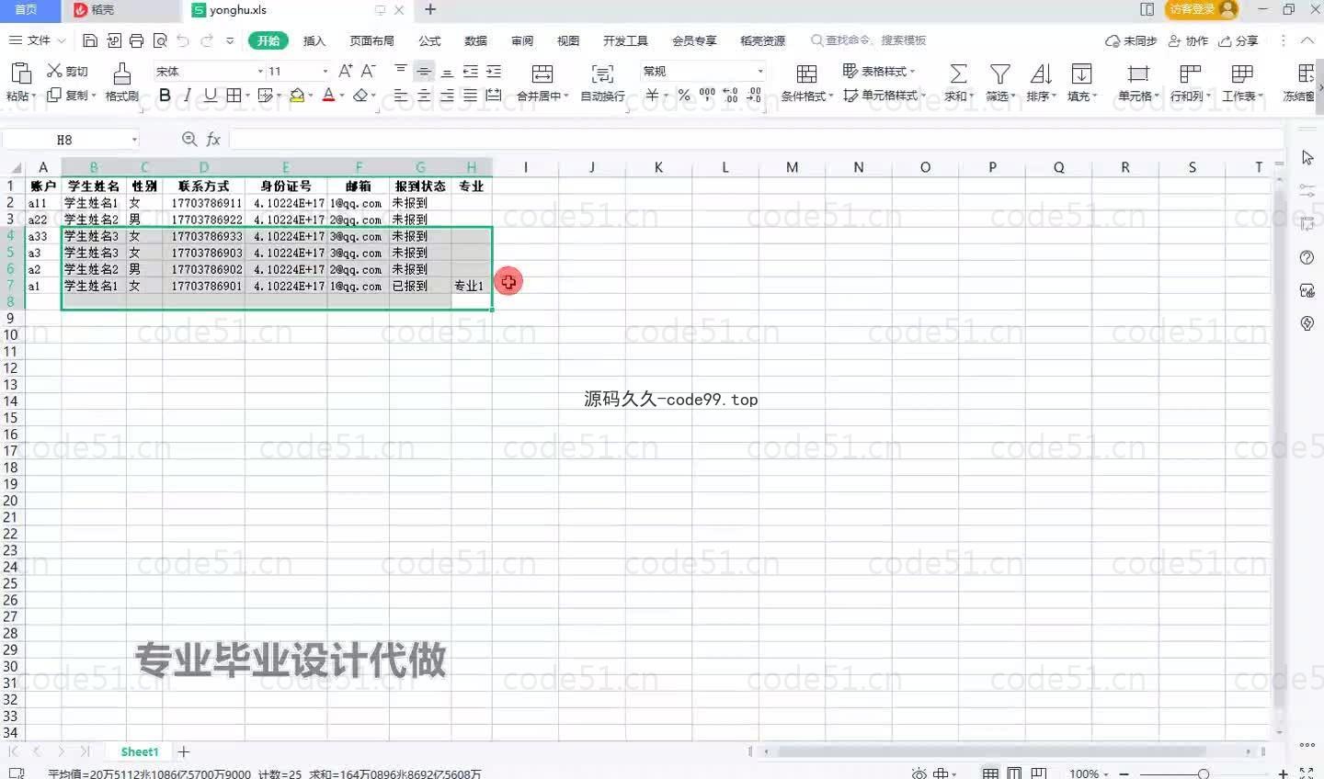
Task: Switch to Review (审阅) tab
Action: 522,40
